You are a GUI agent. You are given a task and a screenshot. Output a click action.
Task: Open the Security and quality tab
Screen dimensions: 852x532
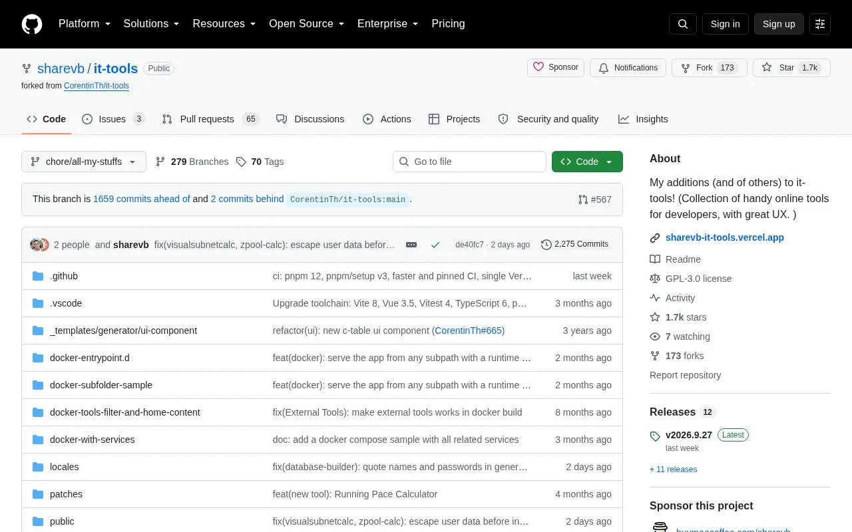point(548,119)
